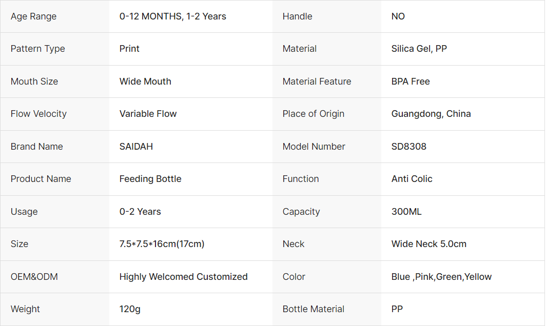This screenshot has width=546, height=326.
Task: Click the SD8308 model number
Action: pyautogui.click(x=408, y=147)
